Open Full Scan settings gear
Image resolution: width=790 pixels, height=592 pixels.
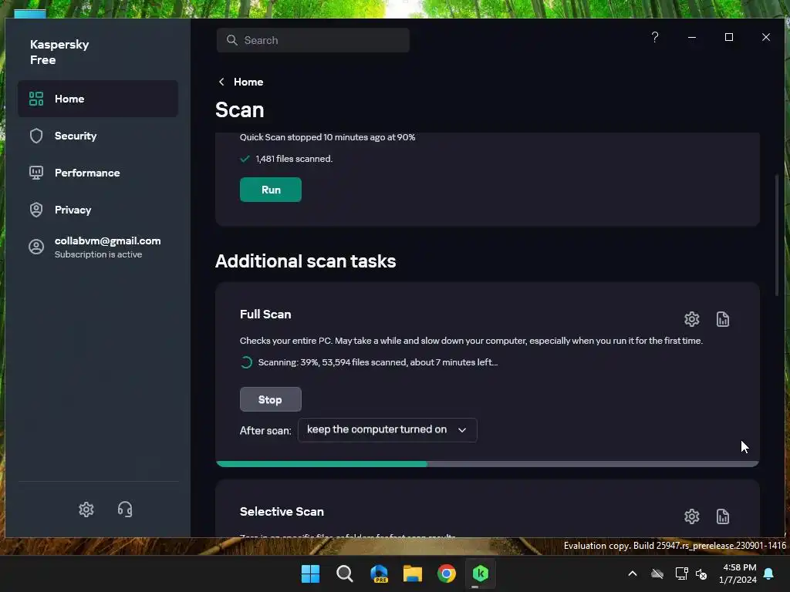[x=692, y=319]
